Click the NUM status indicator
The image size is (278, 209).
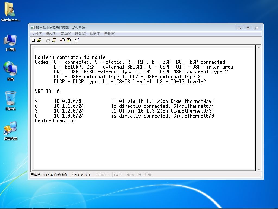130,175
